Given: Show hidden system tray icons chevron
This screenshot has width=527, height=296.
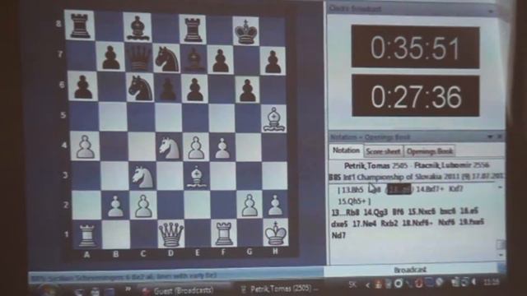Looking at the screenshot, I should (367, 285).
